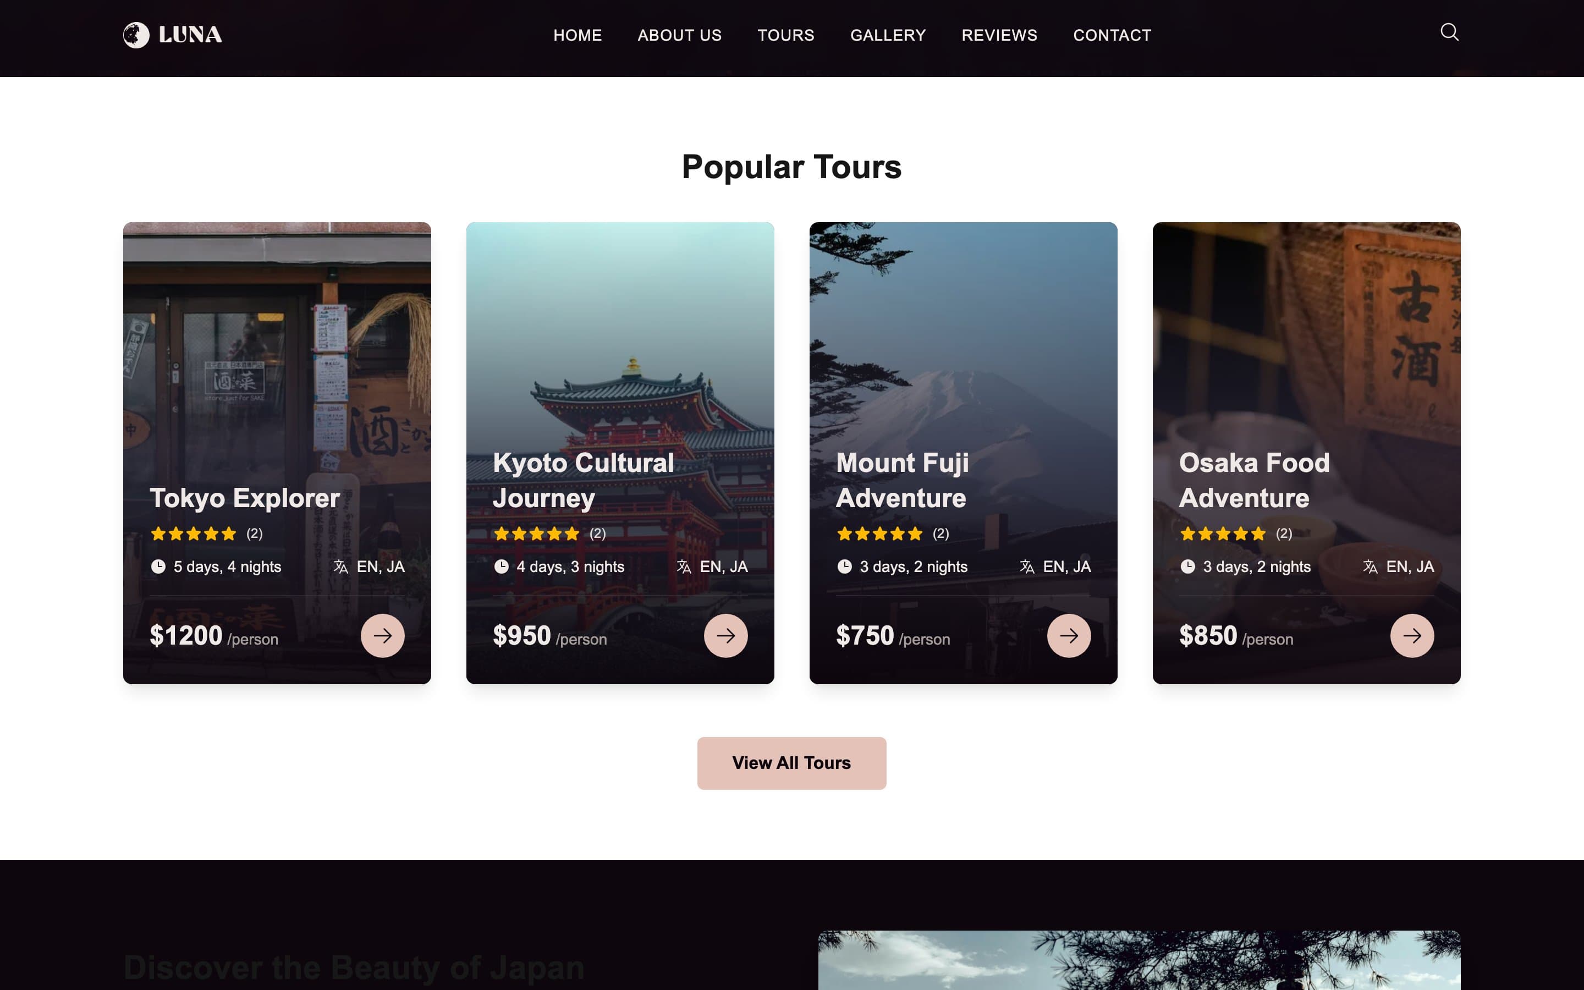Open the Mount Fuji Adventure title link
Screen dimensions: 1584x990
[902, 481]
